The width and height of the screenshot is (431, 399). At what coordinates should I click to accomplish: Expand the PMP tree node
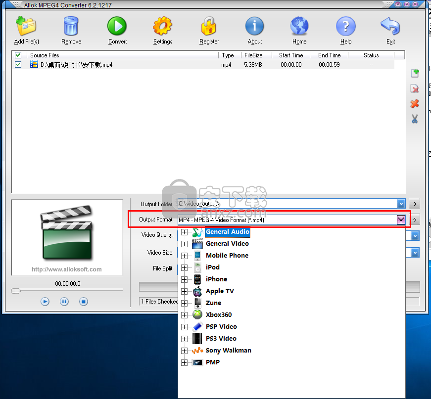click(x=185, y=362)
